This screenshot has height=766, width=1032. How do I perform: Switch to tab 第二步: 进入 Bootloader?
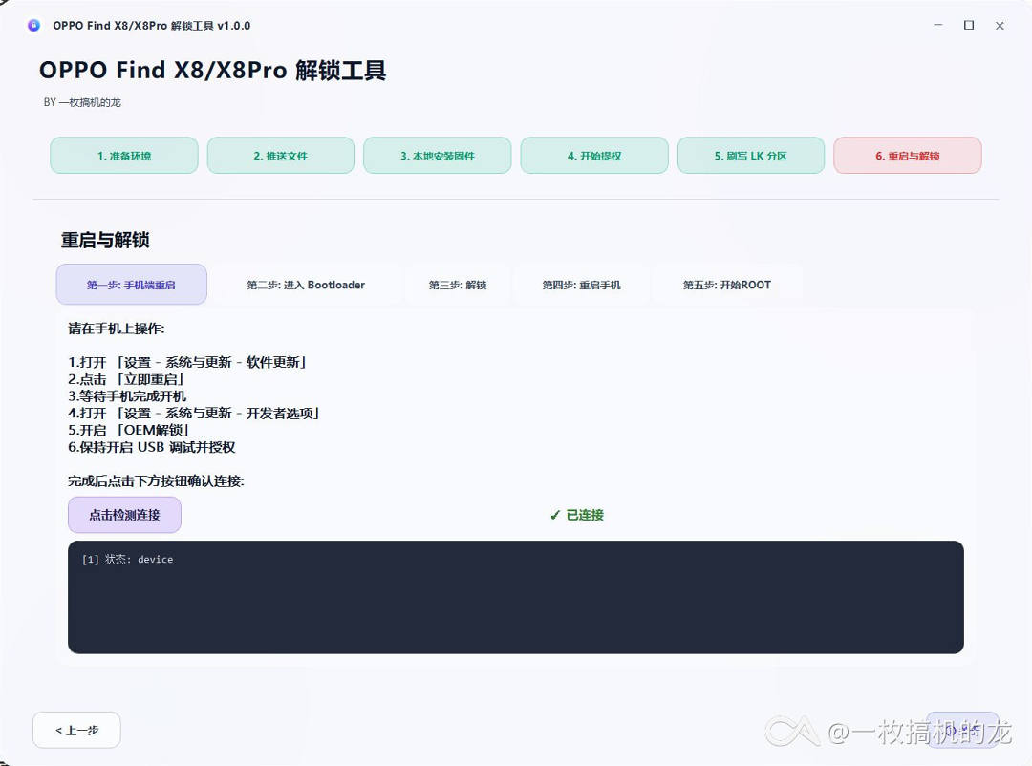[x=306, y=285]
